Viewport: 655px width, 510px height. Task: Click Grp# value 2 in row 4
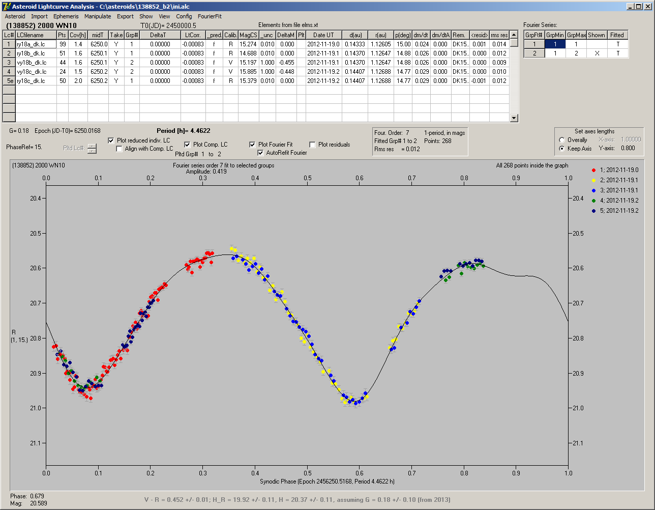[x=132, y=72]
